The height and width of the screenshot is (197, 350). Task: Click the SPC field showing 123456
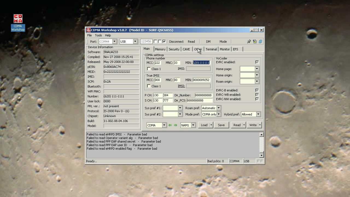point(146,42)
